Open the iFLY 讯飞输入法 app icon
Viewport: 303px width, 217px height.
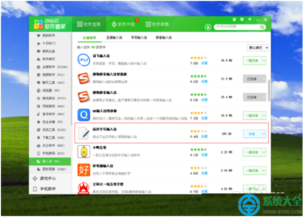[83, 60]
